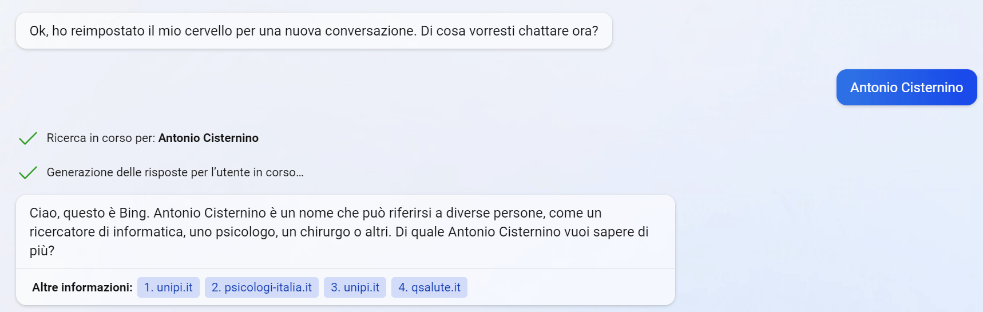Click the "Ricerca in corso per:" status text

pyautogui.click(x=101, y=138)
